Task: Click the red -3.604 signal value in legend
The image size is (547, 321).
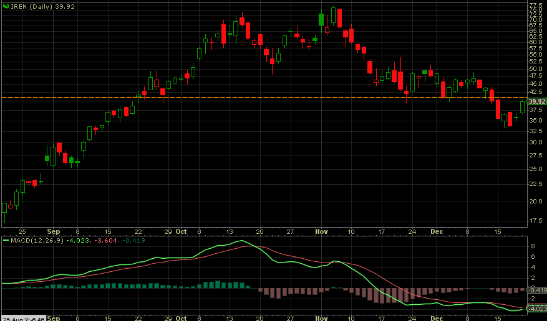Action: pos(105,240)
